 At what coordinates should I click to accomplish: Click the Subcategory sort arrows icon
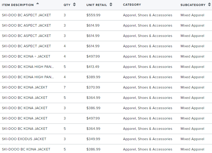coord(209,4)
